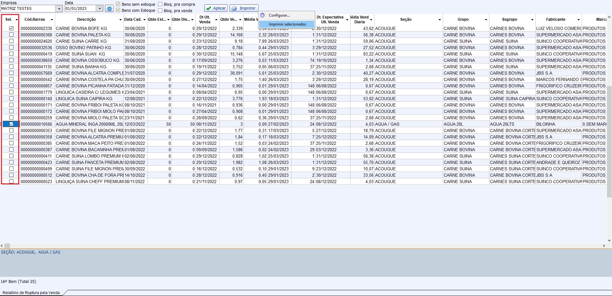Open Grupo column filter arrow

pos(486,20)
